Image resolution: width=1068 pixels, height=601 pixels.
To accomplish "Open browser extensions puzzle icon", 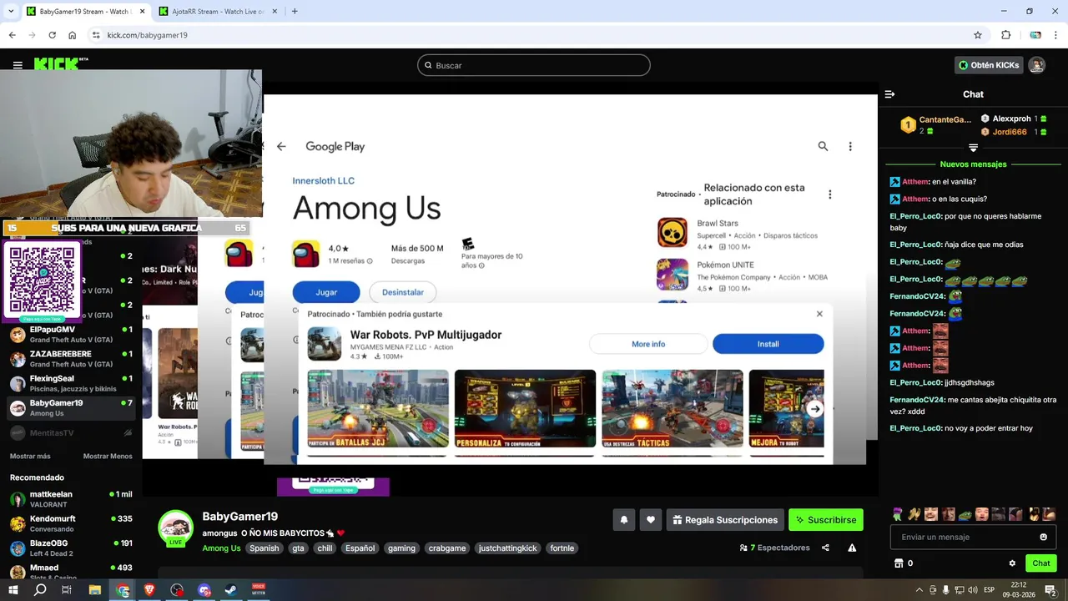I will point(1005,35).
